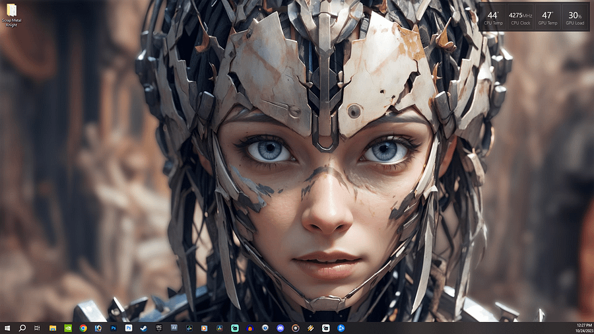
Task: Open Google Chrome from taskbar
Action: click(x=83, y=328)
